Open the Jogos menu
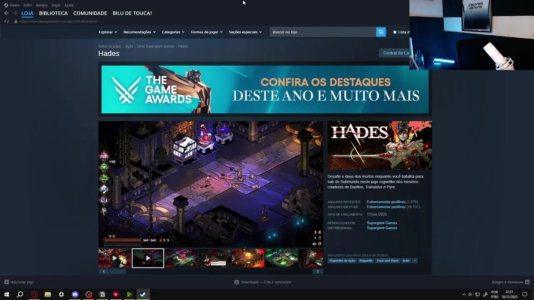The height and width of the screenshot is (300, 534). 56,5
